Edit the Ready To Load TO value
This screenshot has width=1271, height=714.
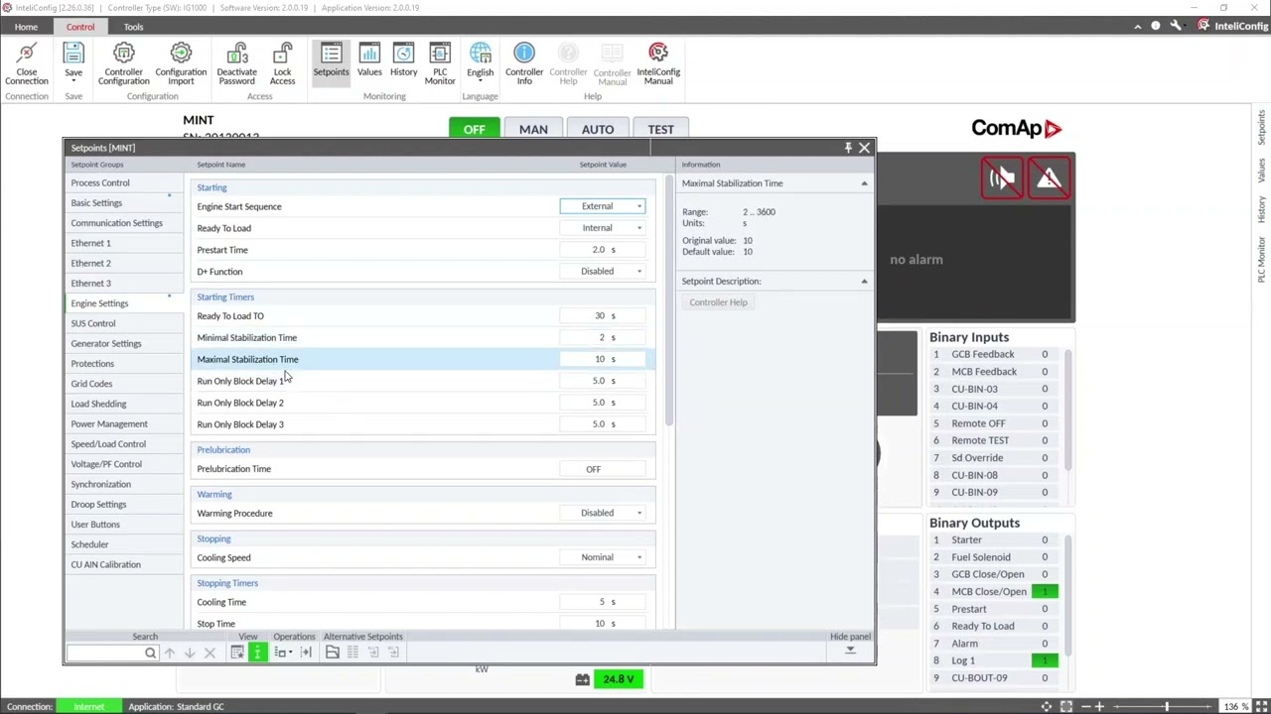click(x=603, y=315)
